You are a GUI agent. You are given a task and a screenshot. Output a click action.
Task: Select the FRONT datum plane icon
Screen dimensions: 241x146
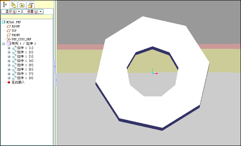(9, 35)
